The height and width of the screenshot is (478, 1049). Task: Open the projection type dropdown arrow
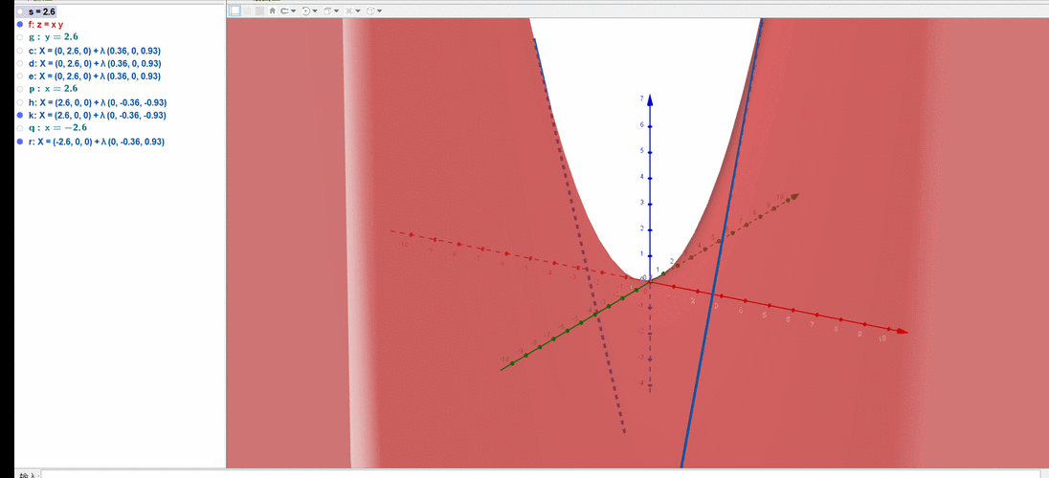380,11
